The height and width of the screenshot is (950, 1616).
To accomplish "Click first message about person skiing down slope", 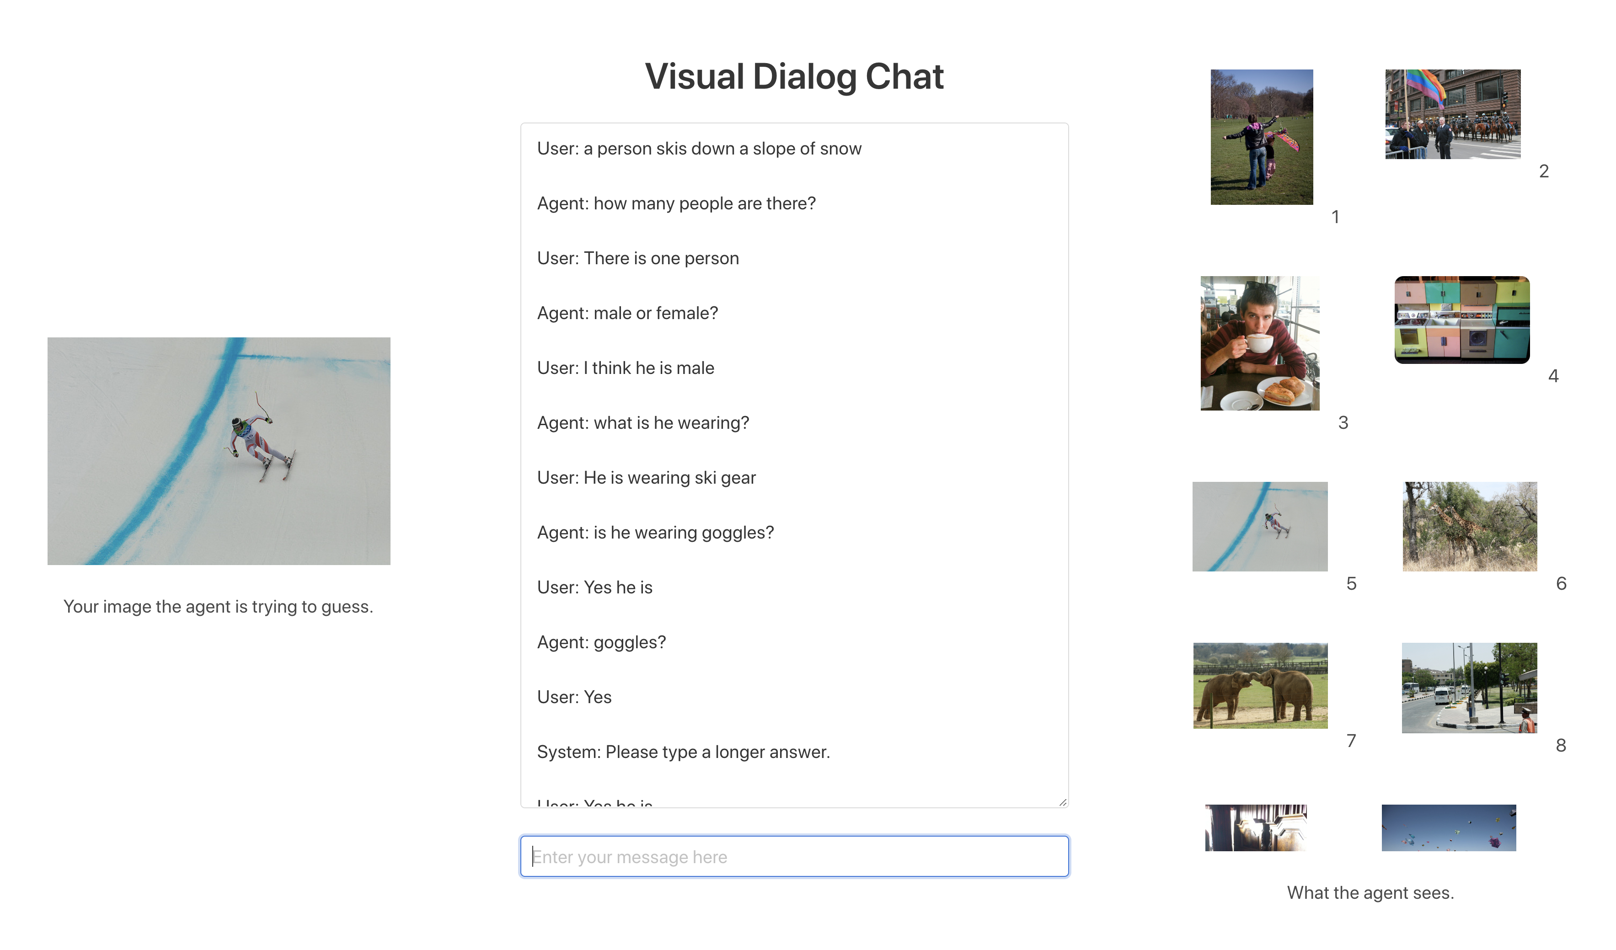I will pos(699,149).
